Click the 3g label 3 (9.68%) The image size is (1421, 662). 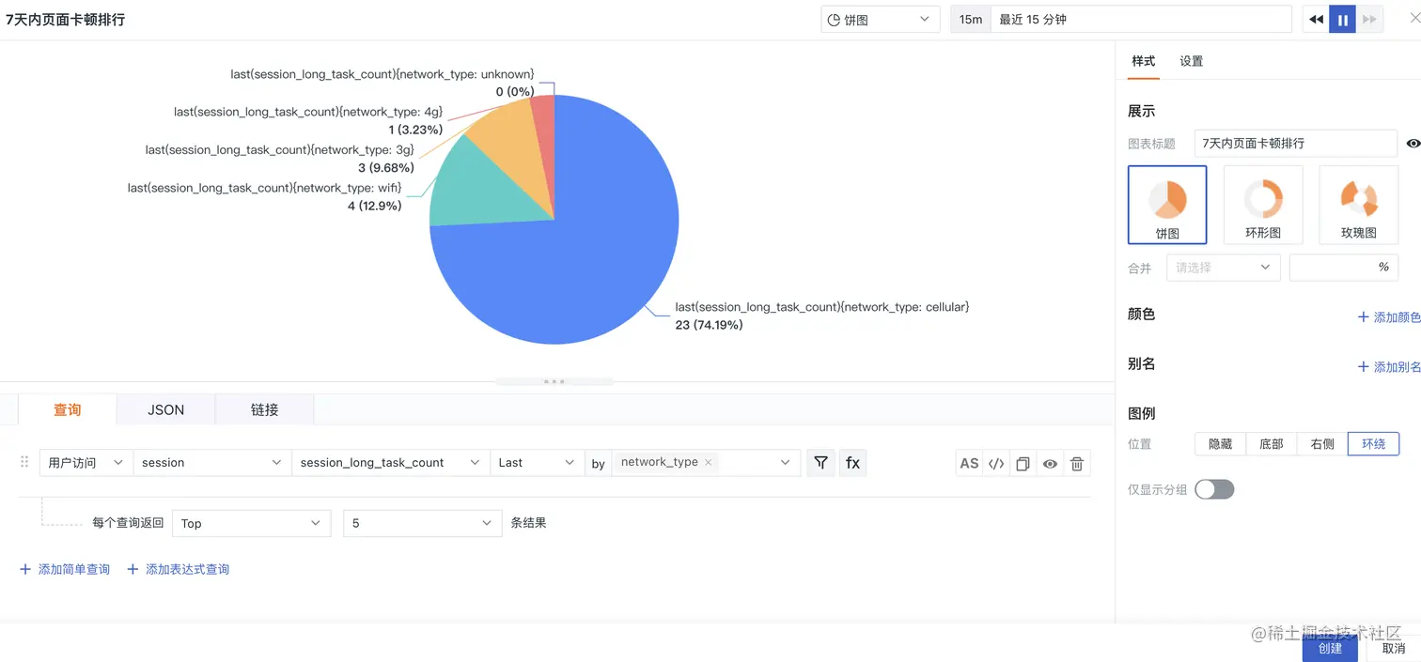point(386,167)
